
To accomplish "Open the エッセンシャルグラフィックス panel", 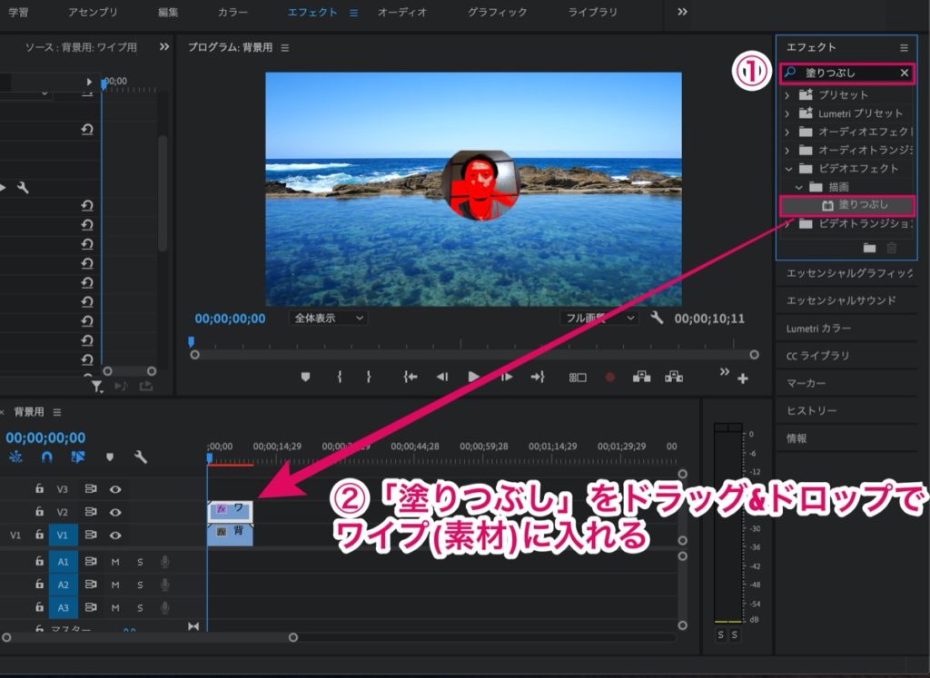I will (847, 273).
